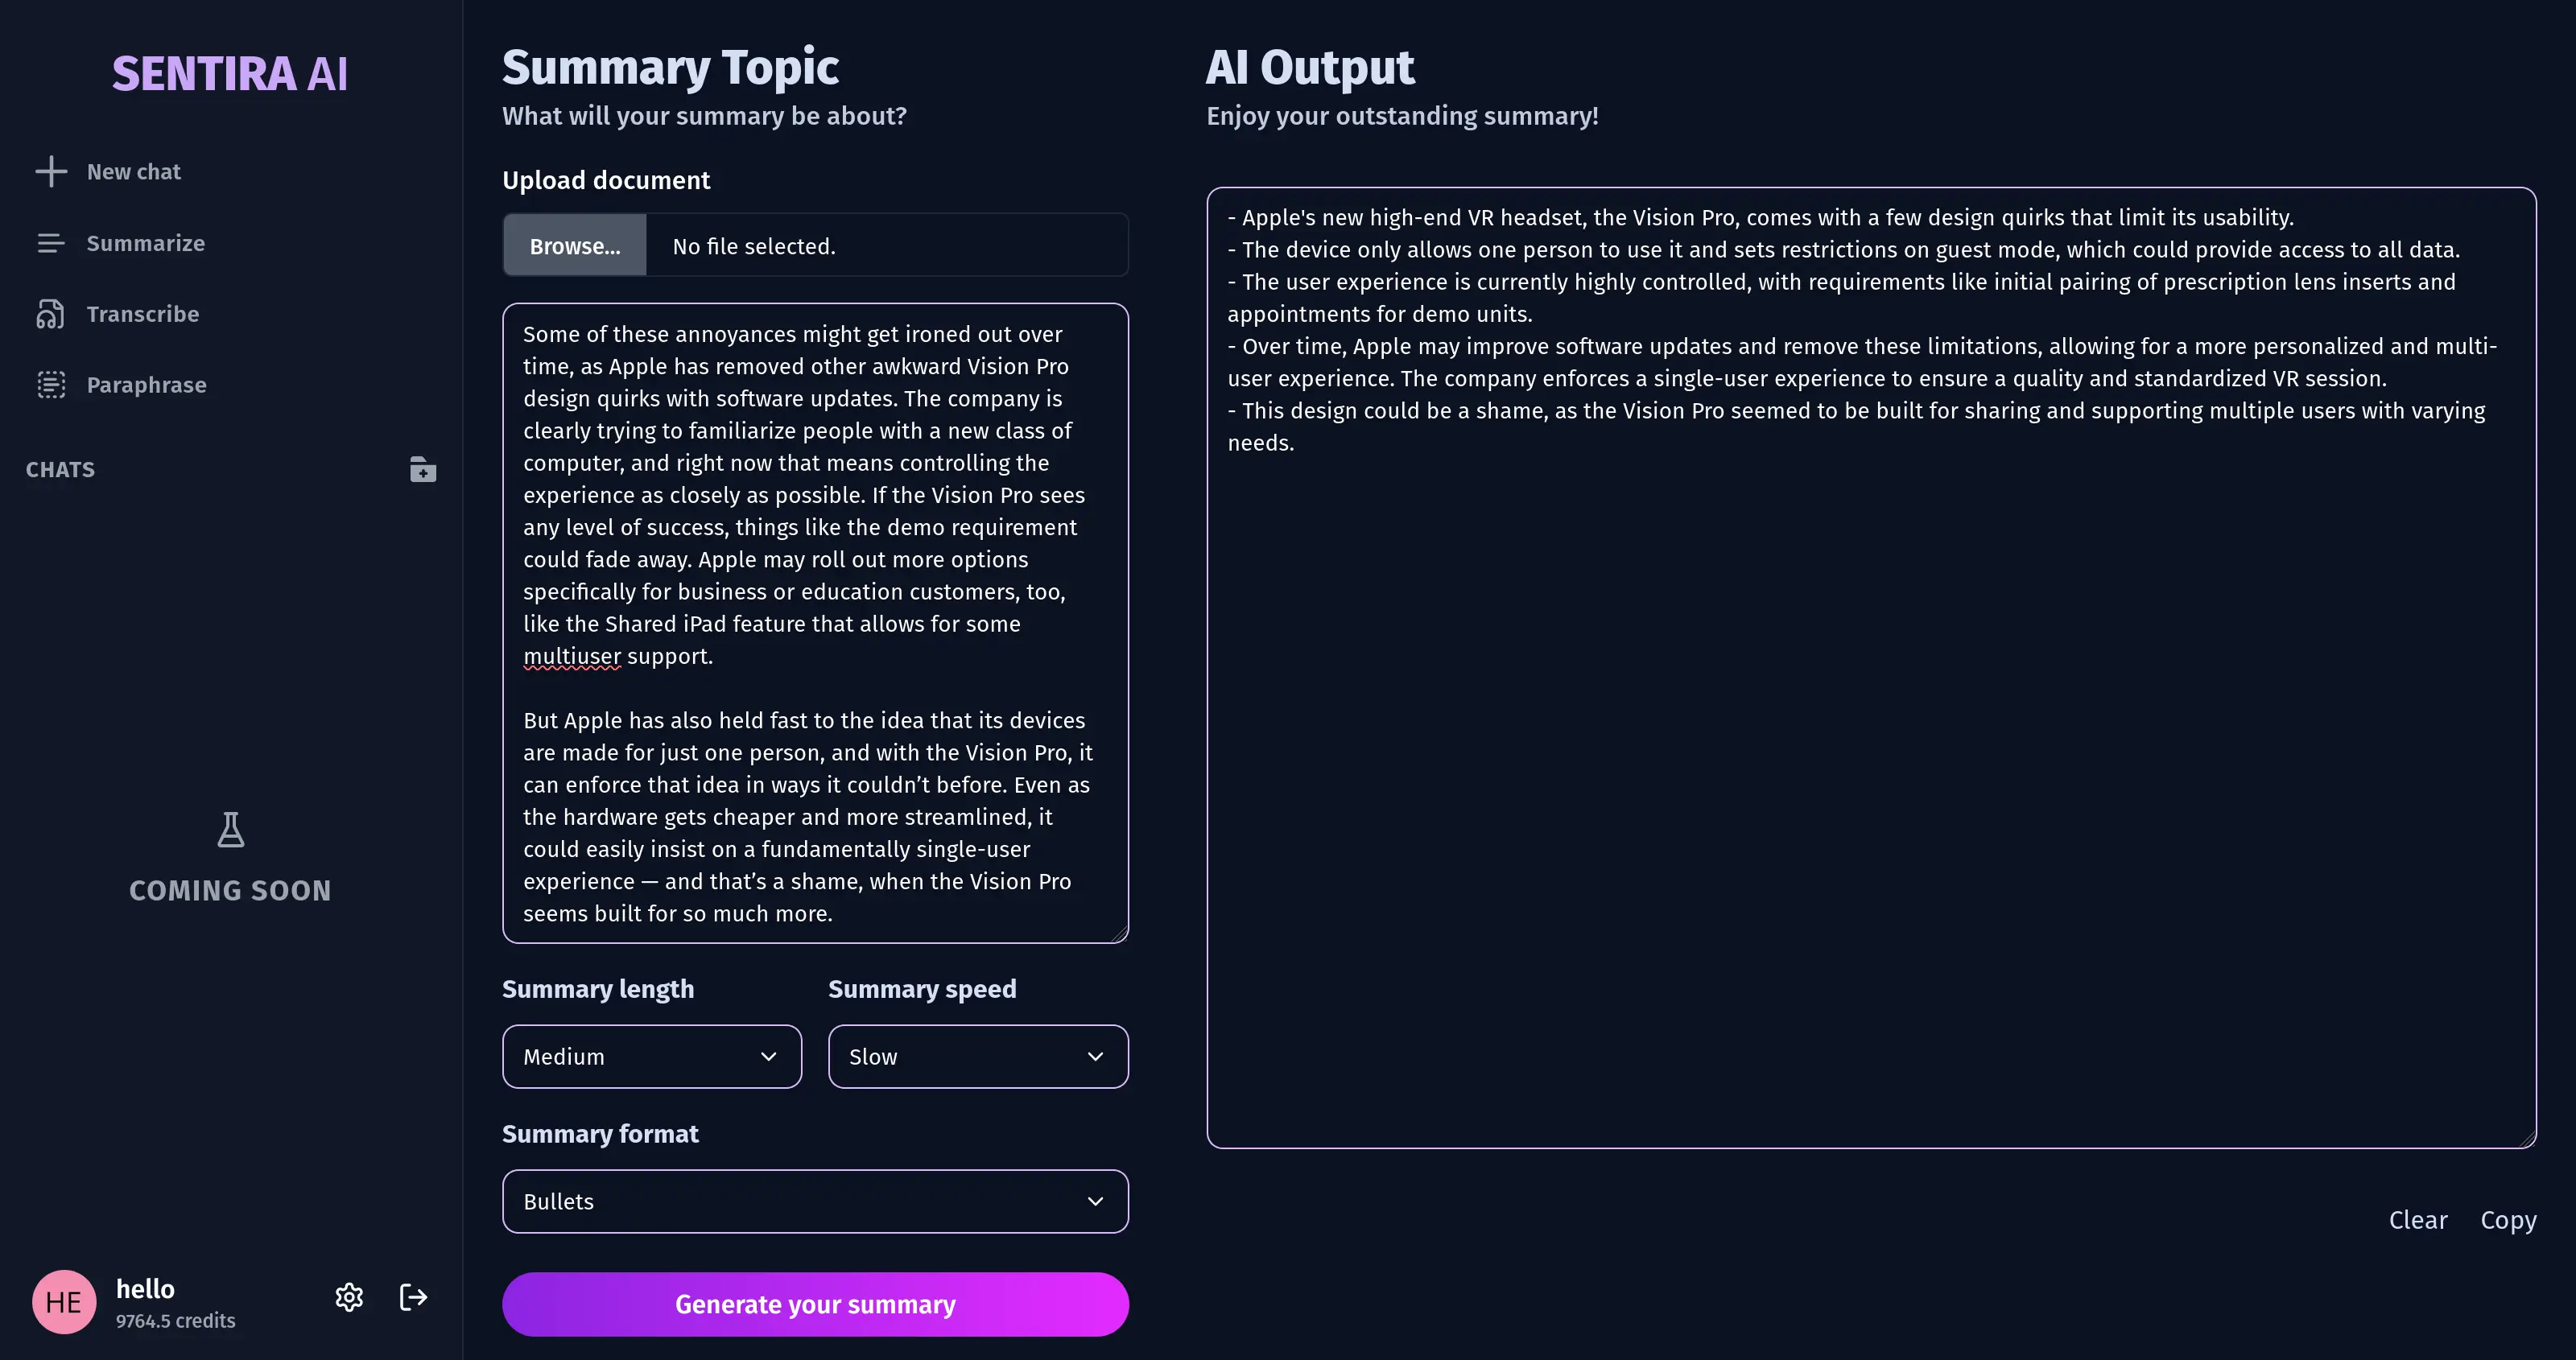Viewport: 2576px width, 1360px height.
Task: Change Summary speed from Slow
Action: pyautogui.click(x=977, y=1056)
